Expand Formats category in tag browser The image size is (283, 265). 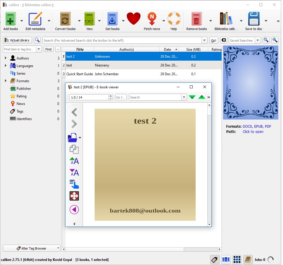(6, 81)
